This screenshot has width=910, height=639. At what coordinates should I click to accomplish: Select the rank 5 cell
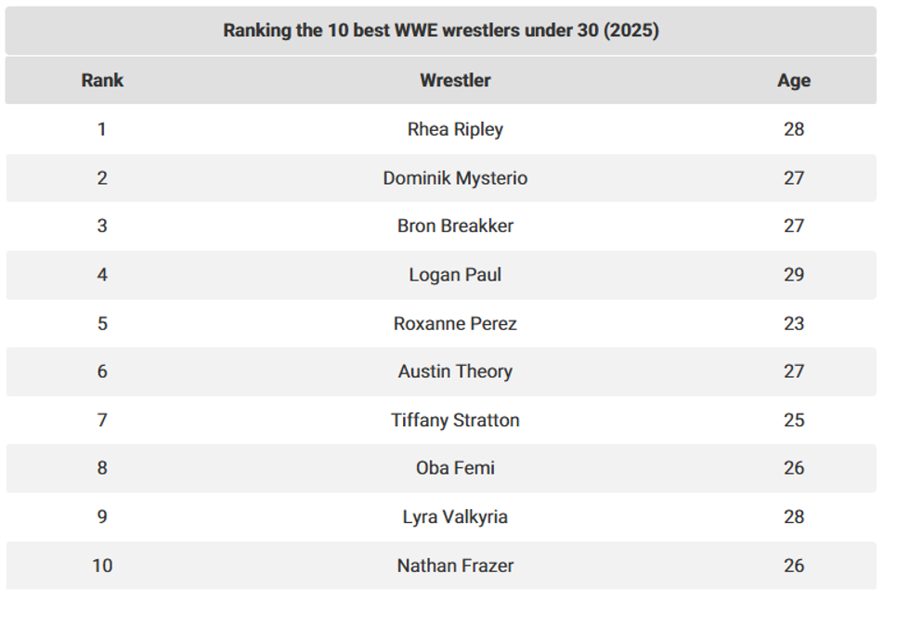tap(102, 323)
